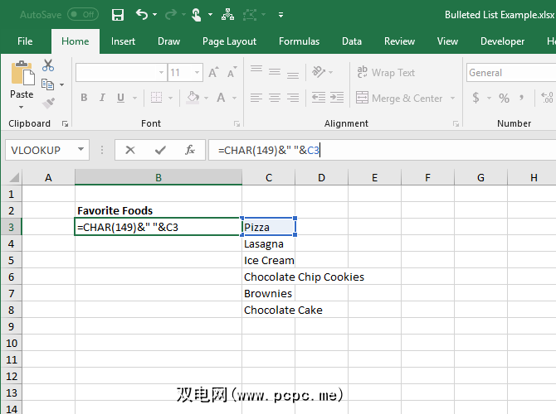Screen dimensions: 556x414
Task: Toggle Bold formatting
Action: coord(84,98)
